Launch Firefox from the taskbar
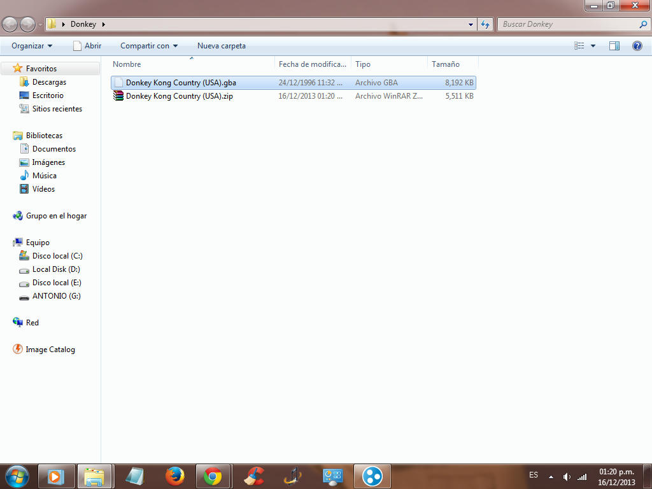The height and width of the screenshot is (489, 652). [x=174, y=476]
